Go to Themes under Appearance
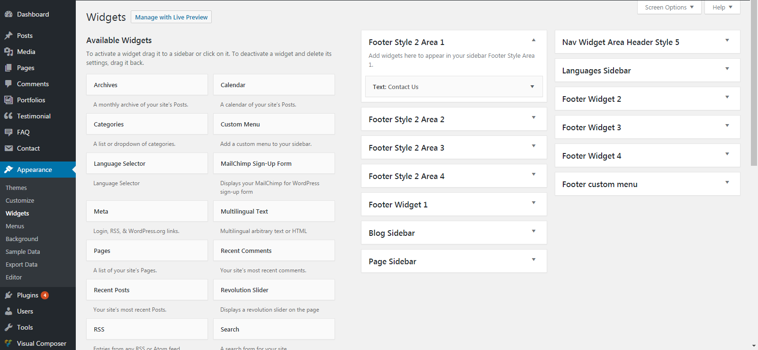This screenshot has height=350, width=758. tap(16, 188)
